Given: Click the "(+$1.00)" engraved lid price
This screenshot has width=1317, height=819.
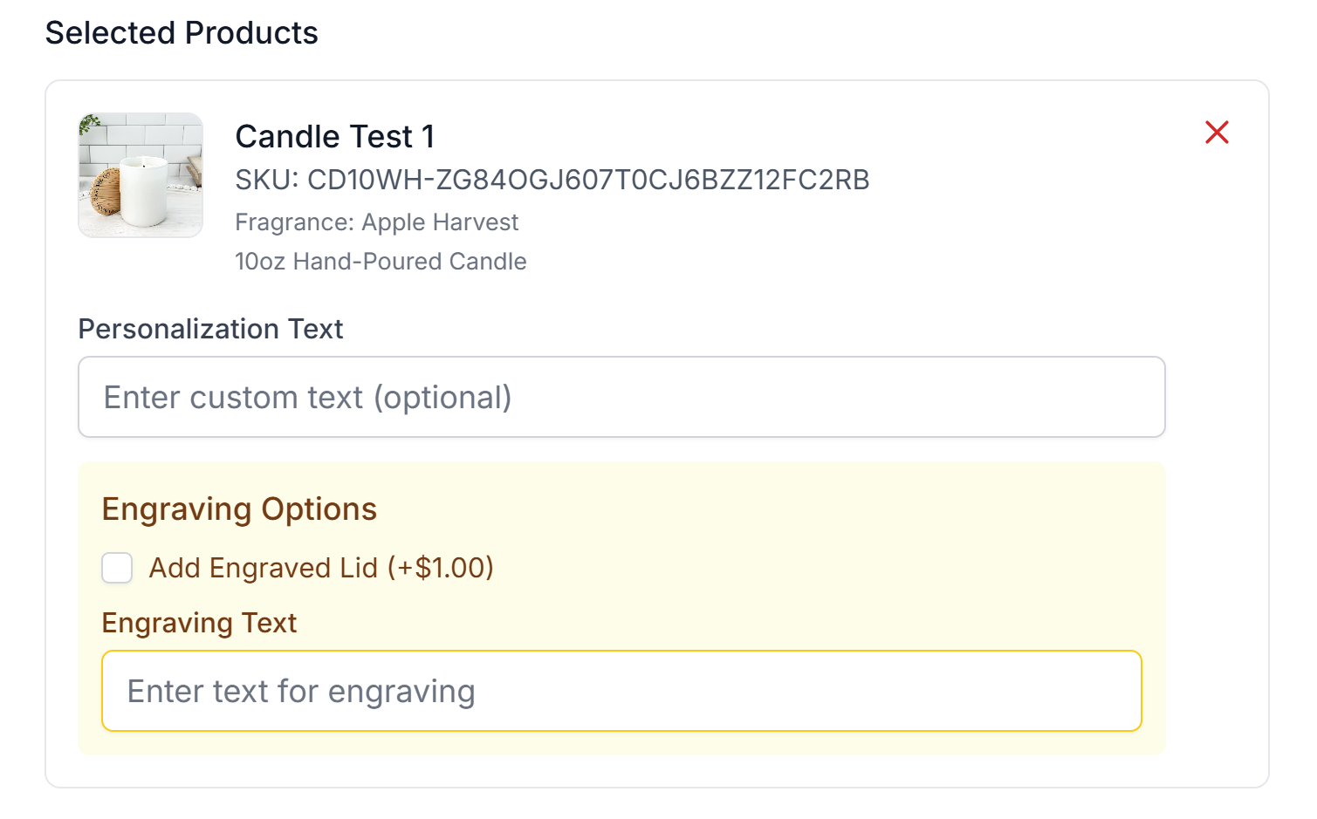Looking at the screenshot, I should pos(441,568).
